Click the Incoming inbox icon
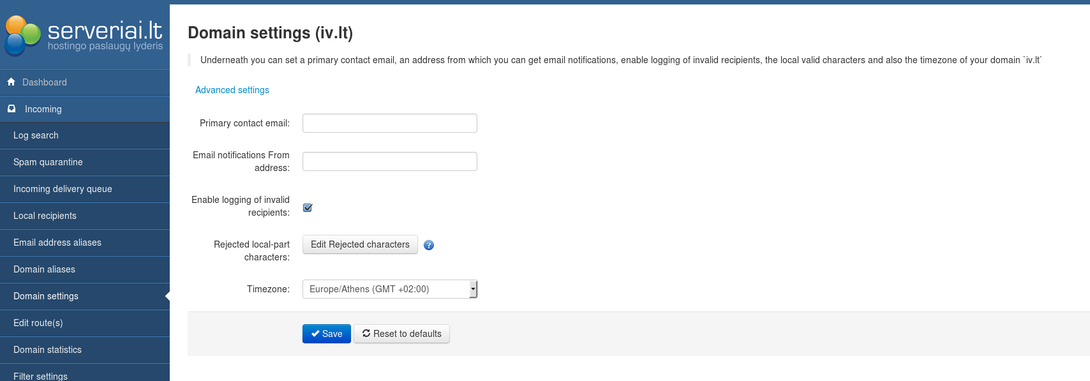This screenshot has width=1090, height=381. (x=11, y=109)
